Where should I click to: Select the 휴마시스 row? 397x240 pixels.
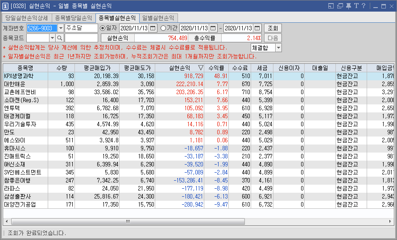pyautogui.click(x=198, y=149)
